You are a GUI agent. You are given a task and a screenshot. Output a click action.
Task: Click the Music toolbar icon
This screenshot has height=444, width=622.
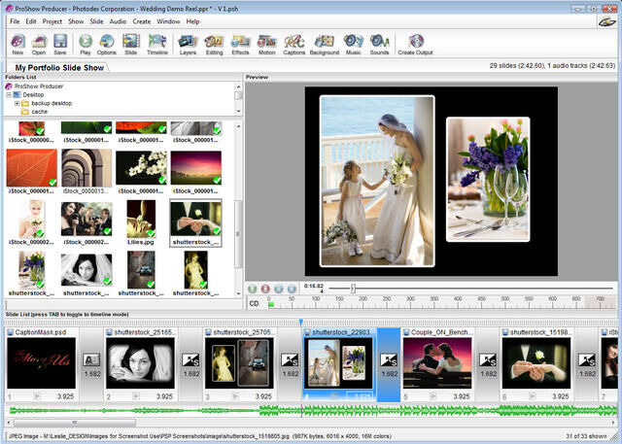click(x=353, y=42)
